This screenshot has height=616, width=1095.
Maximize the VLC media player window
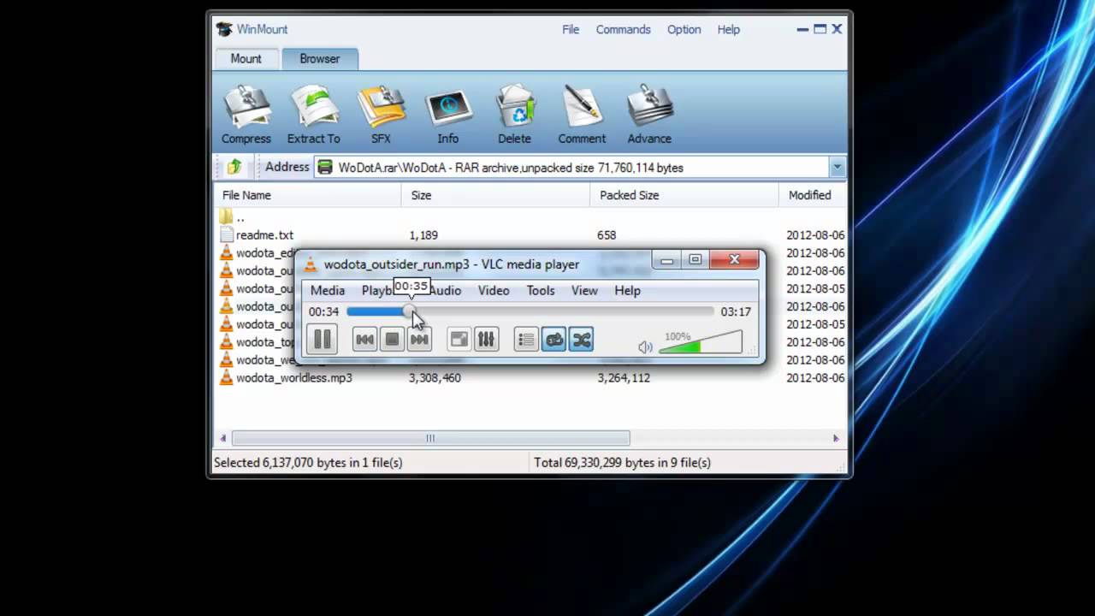(695, 259)
